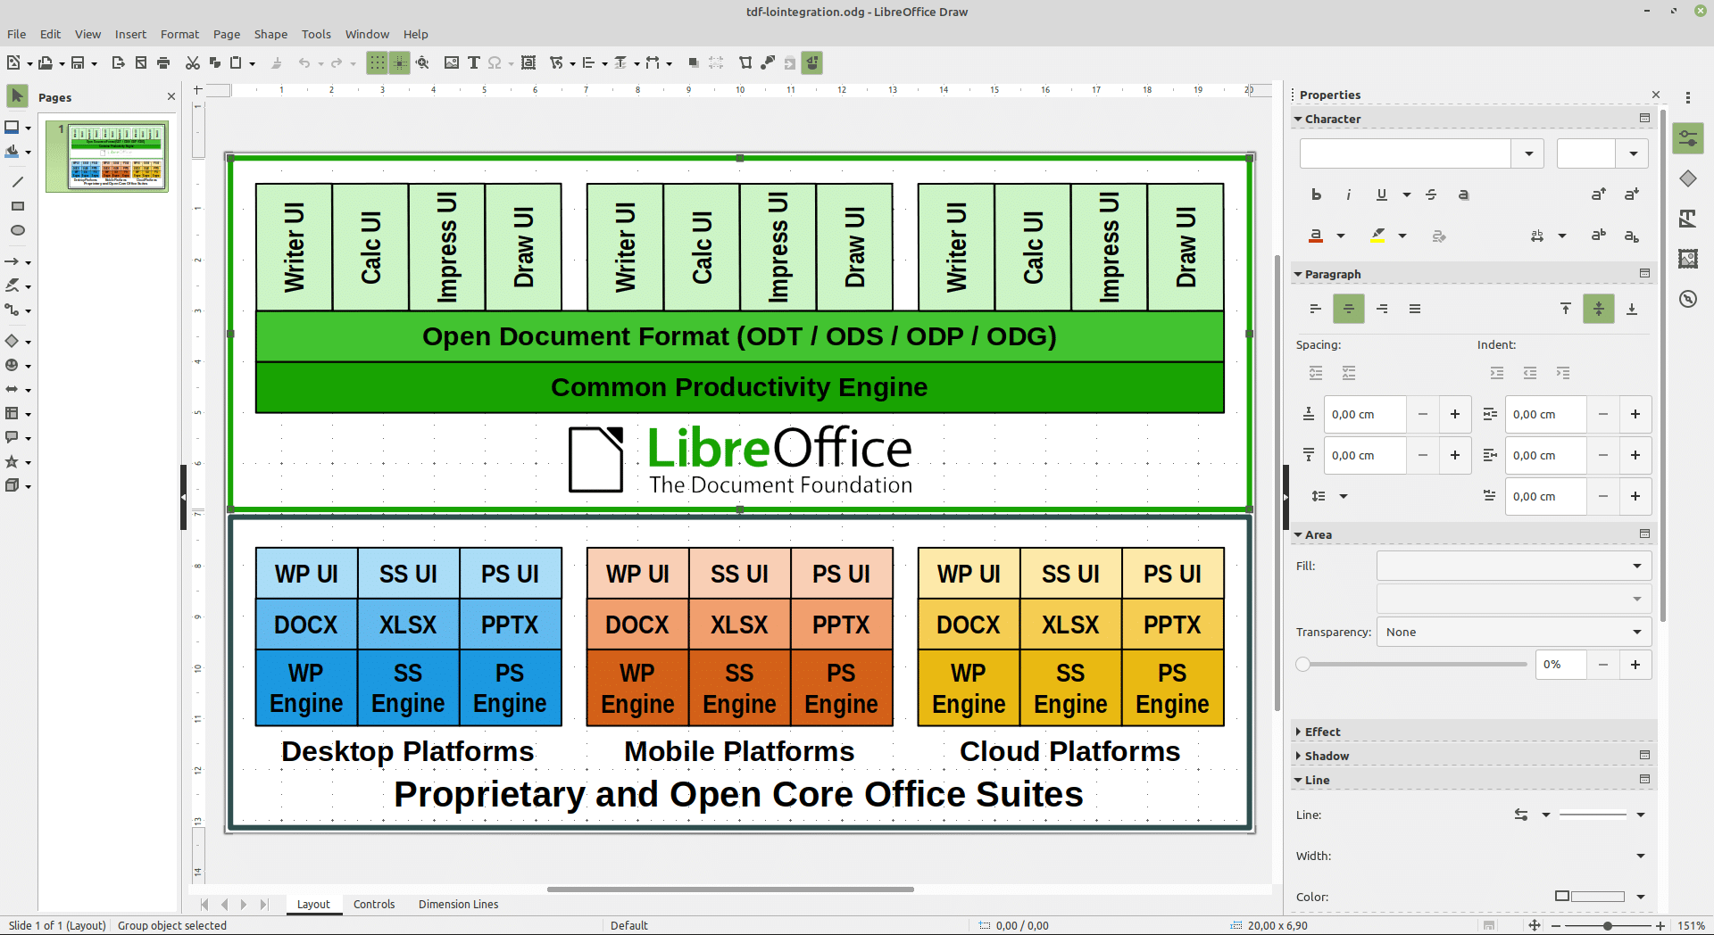
Task: Increase transparency percentage with plus button
Action: click(x=1635, y=665)
